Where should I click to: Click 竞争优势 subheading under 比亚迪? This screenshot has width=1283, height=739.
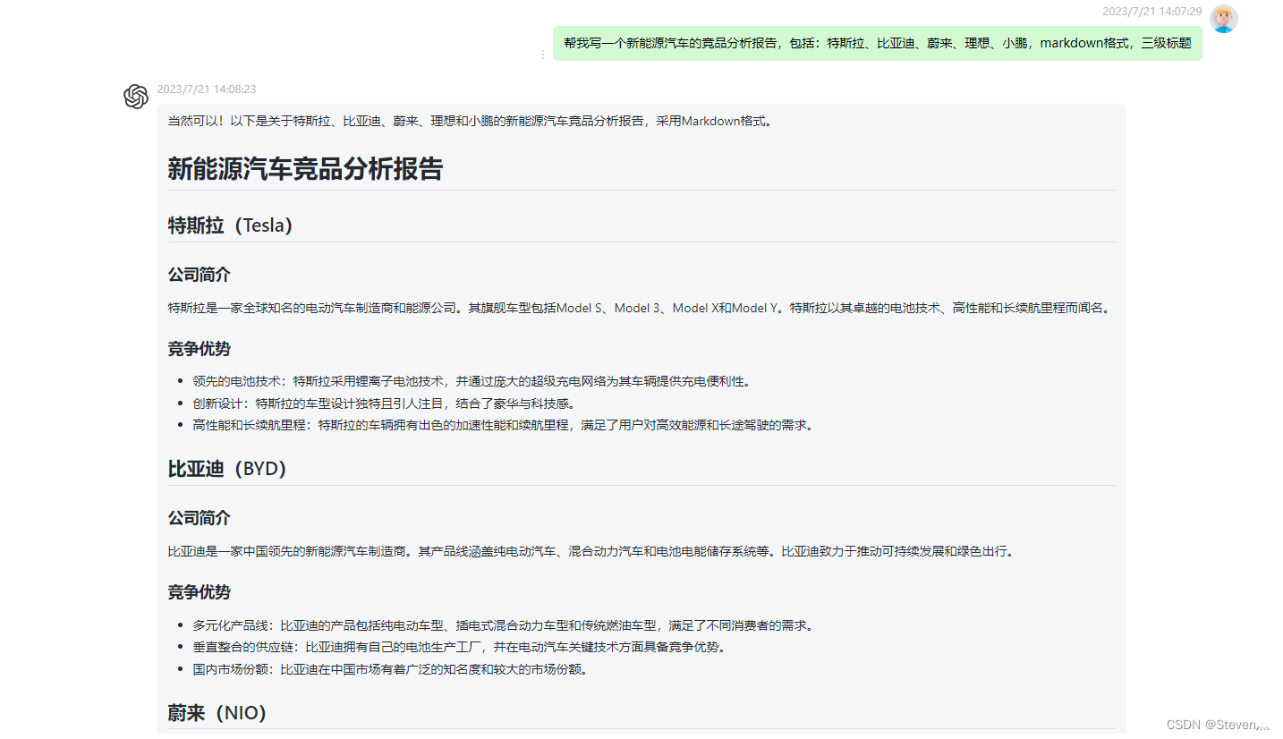pos(200,592)
